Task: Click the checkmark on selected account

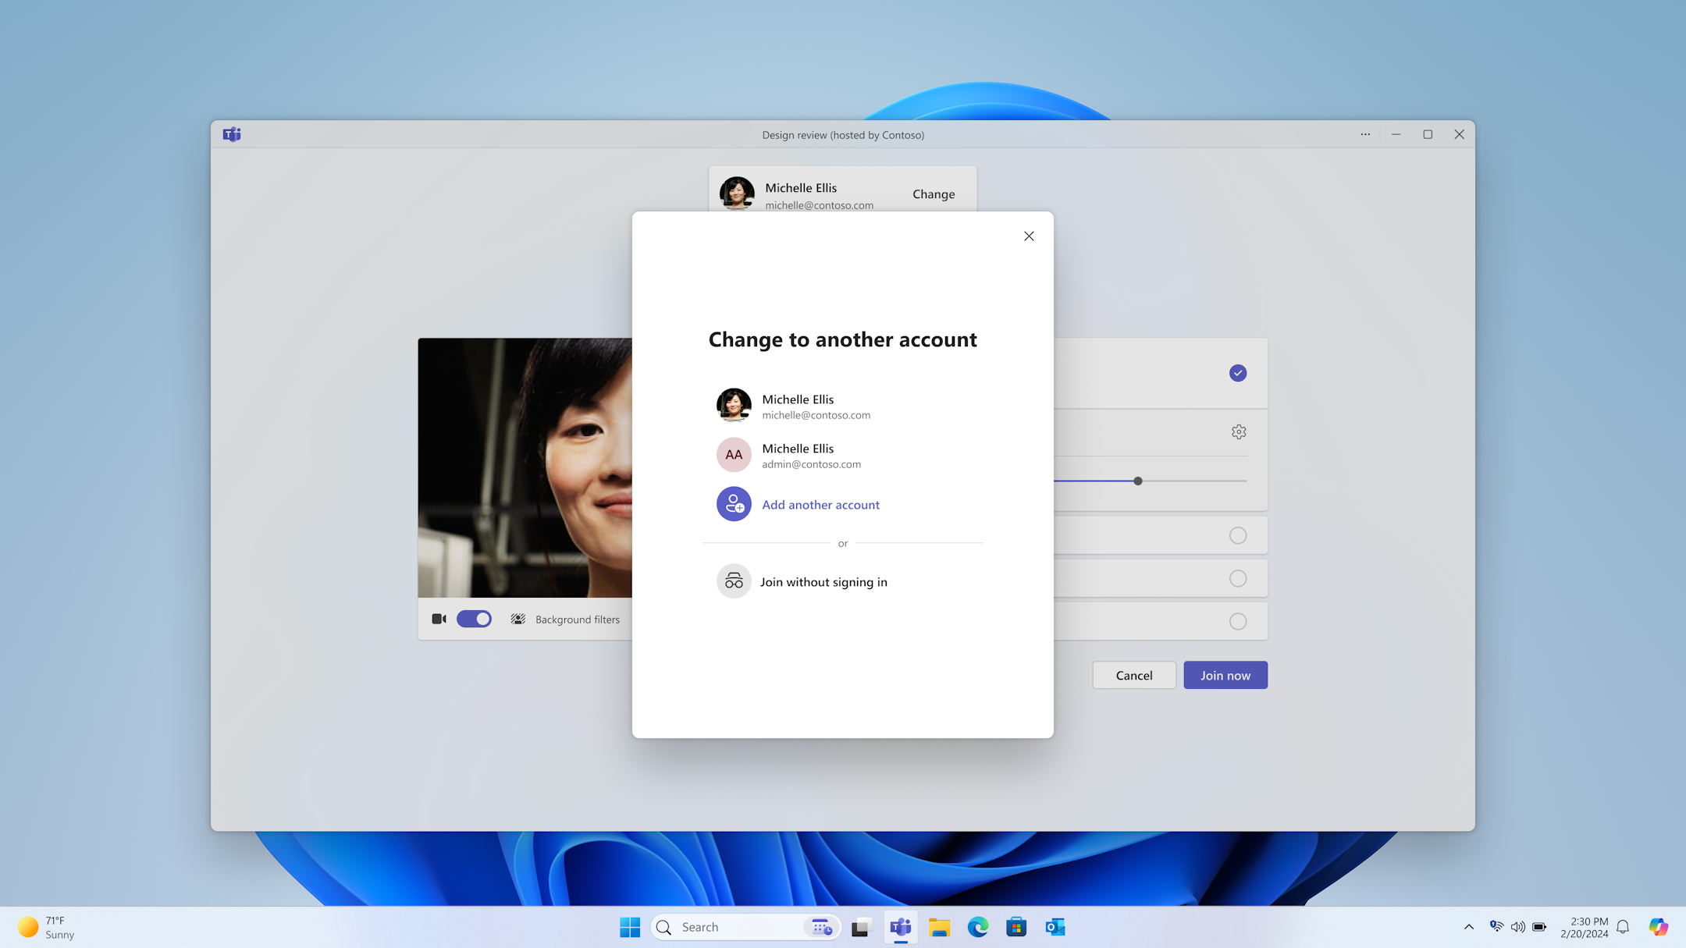Action: [x=1236, y=373]
